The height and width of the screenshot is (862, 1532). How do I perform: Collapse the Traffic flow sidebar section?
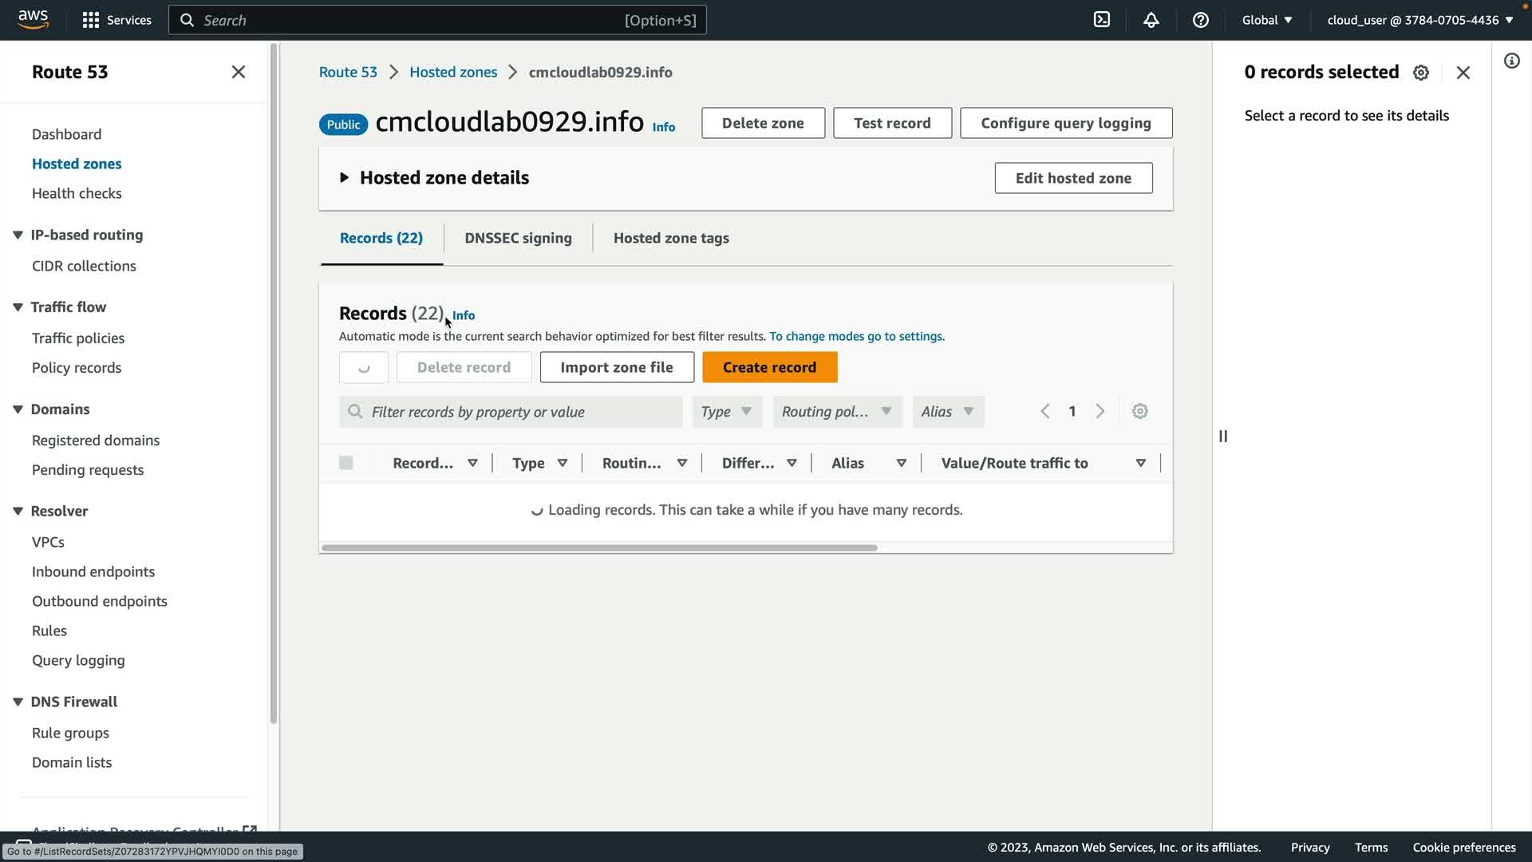click(18, 307)
